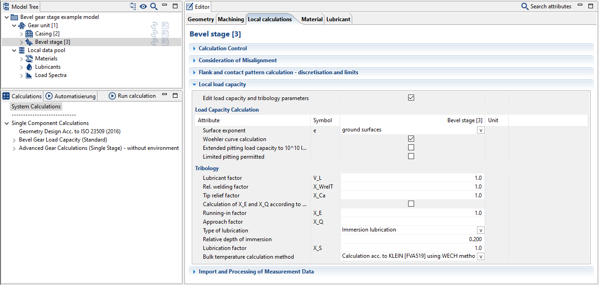Screen dimensions: 599x285
Task: Uncheck the Woehler curve calculation checkbox
Action: (x=411, y=138)
